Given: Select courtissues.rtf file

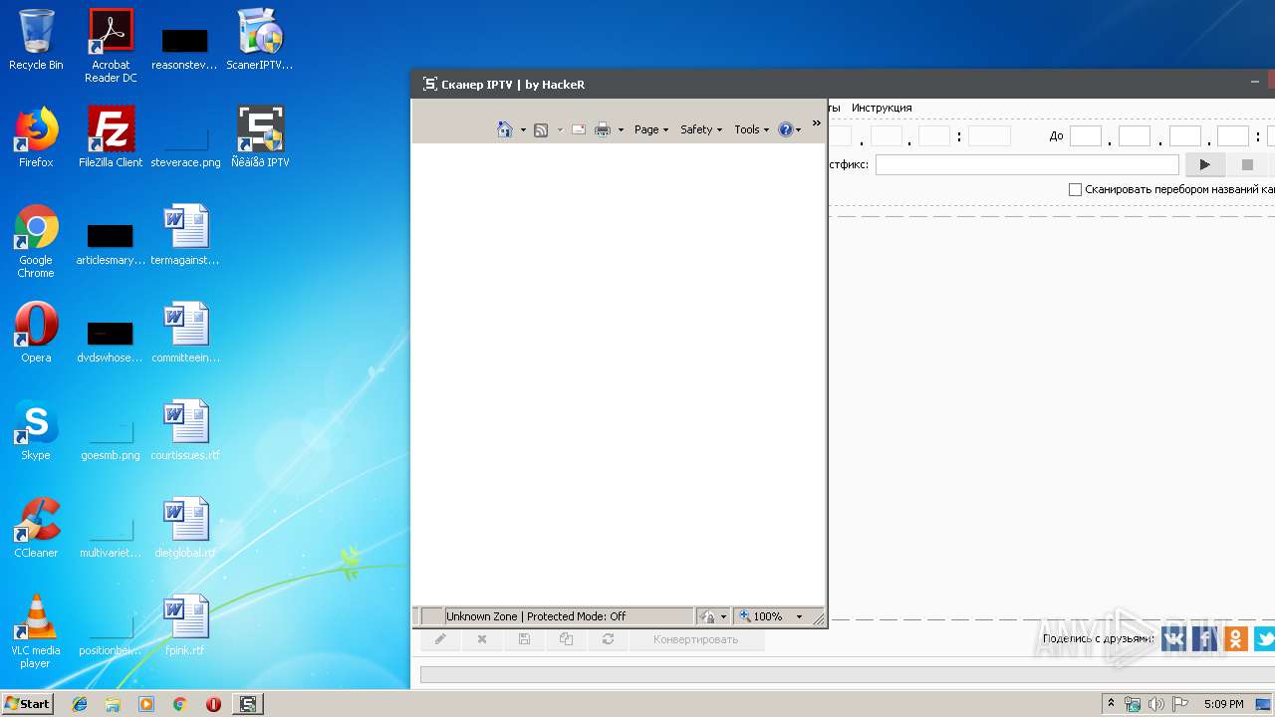Looking at the screenshot, I should coord(185,430).
